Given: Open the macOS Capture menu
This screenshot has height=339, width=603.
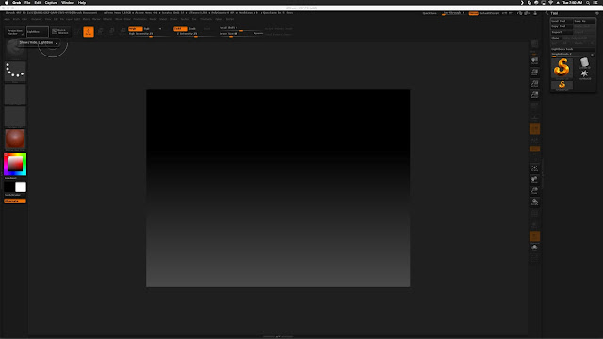Looking at the screenshot, I should 51,2.
